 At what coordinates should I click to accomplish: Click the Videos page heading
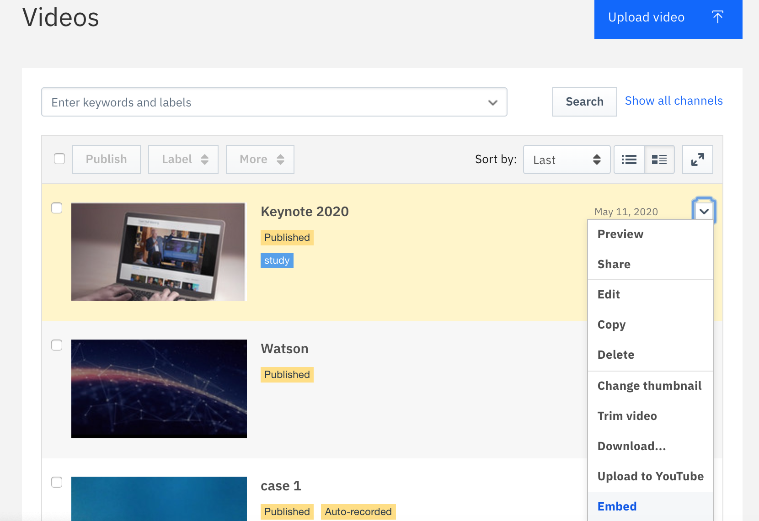coord(60,17)
